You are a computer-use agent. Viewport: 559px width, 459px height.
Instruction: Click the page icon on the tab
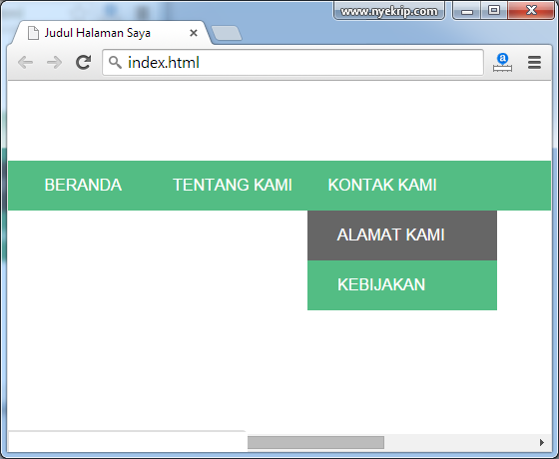coord(33,33)
